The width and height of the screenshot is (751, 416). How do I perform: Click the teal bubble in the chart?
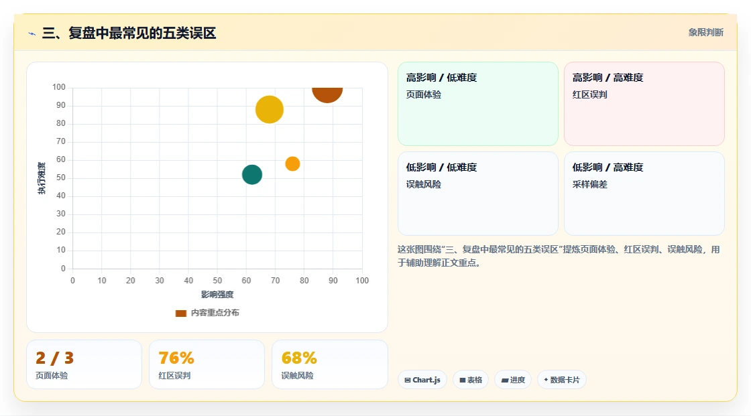(x=252, y=174)
